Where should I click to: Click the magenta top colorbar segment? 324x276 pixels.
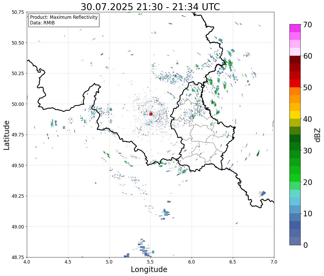(295, 28)
